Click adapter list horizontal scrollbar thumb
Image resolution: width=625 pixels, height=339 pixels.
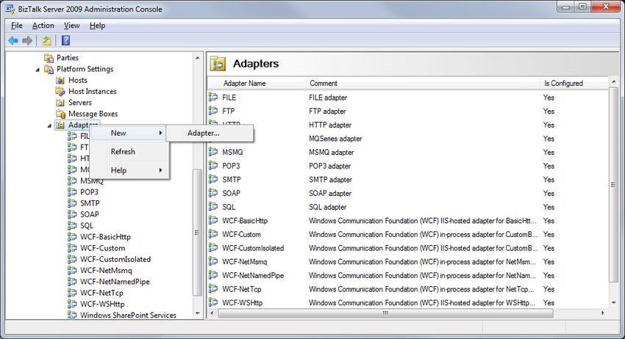pos(385,313)
